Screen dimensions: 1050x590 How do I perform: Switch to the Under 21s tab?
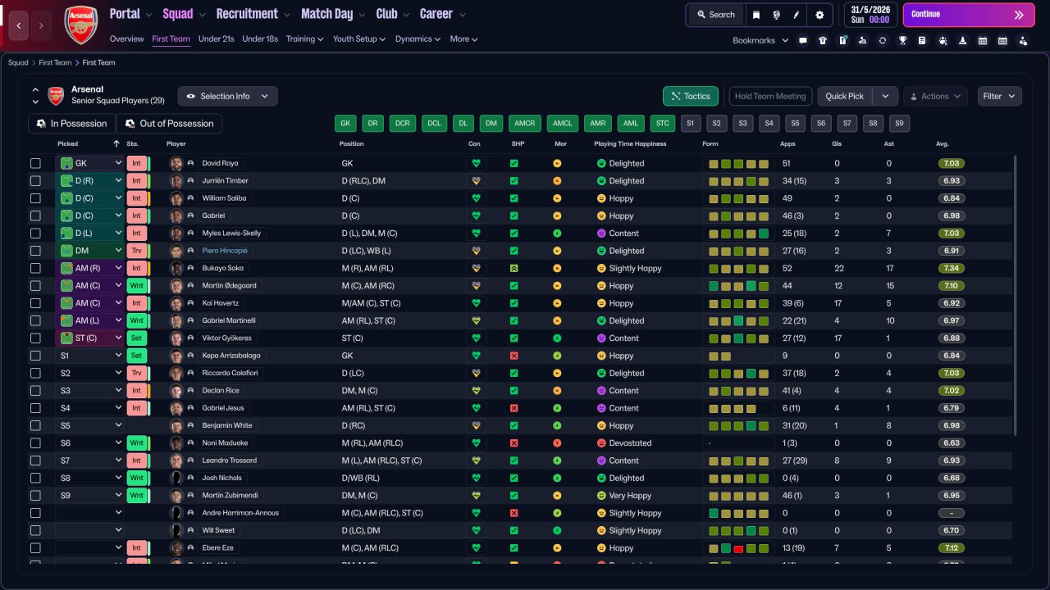pos(216,39)
